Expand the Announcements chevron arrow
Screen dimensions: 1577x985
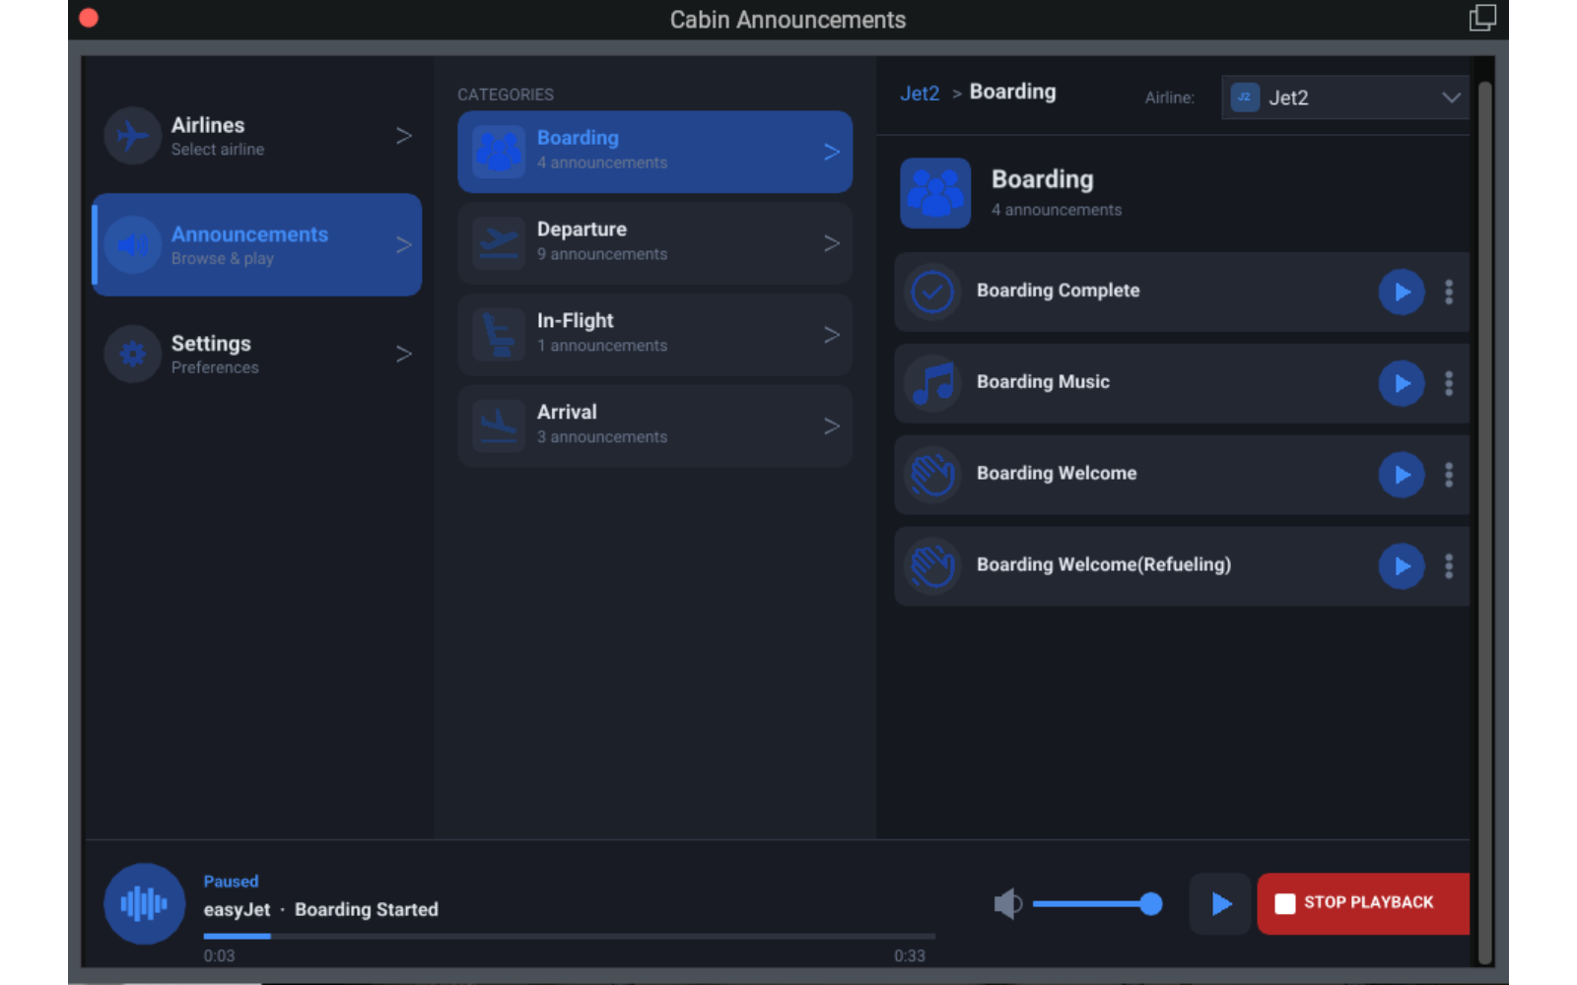click(403, 244)
